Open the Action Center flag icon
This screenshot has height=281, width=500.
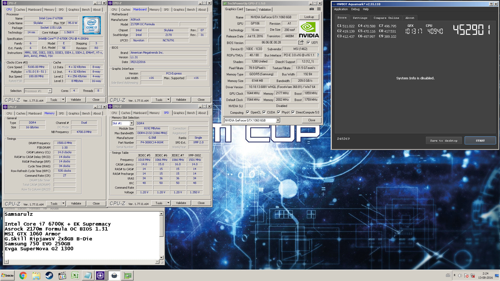click(x=466, y=276)
